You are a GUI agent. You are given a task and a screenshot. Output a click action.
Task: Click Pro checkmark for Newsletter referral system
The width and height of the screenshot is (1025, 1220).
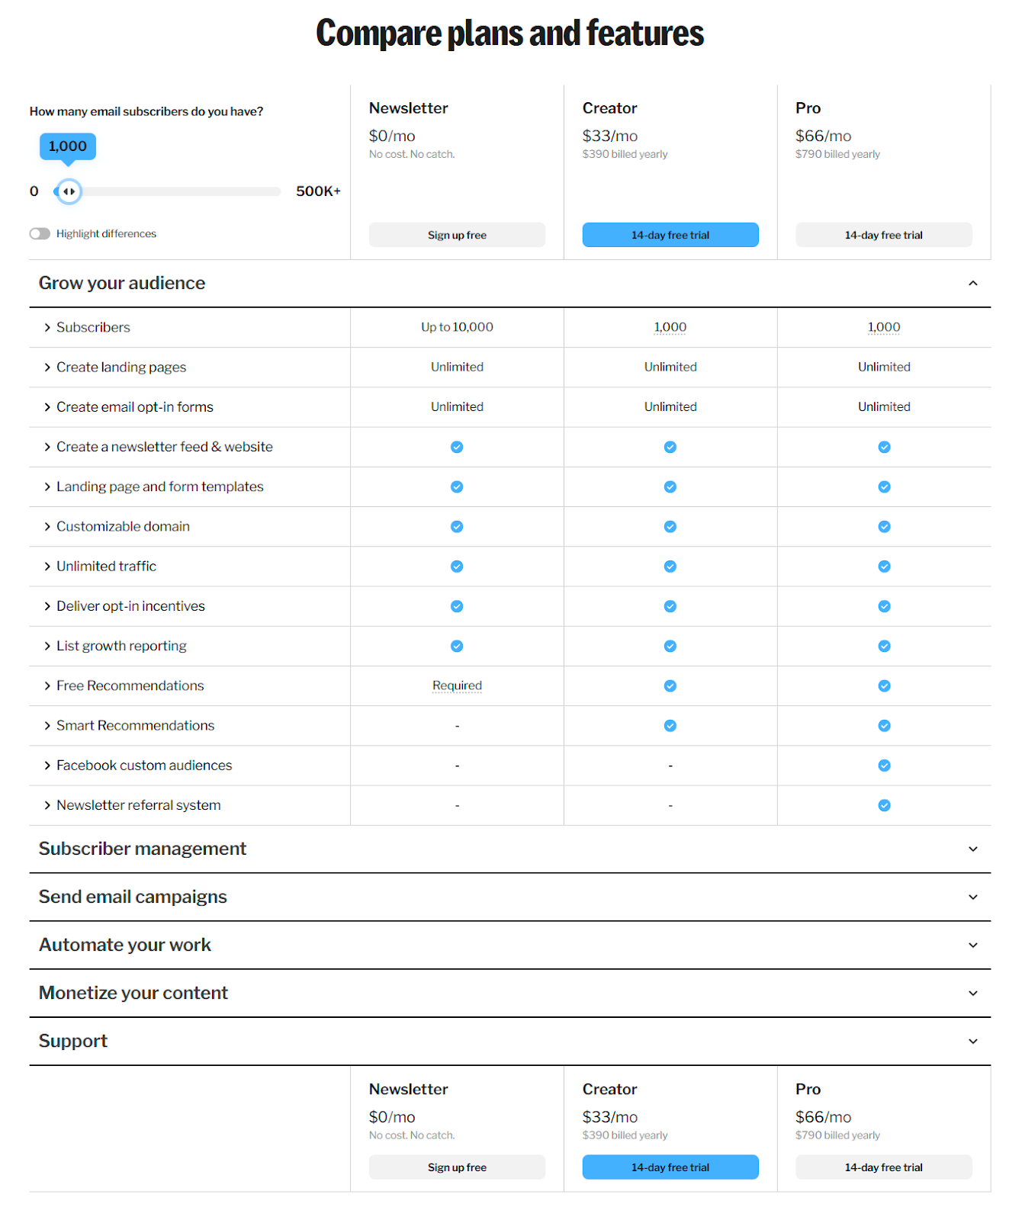pos(884,805)
